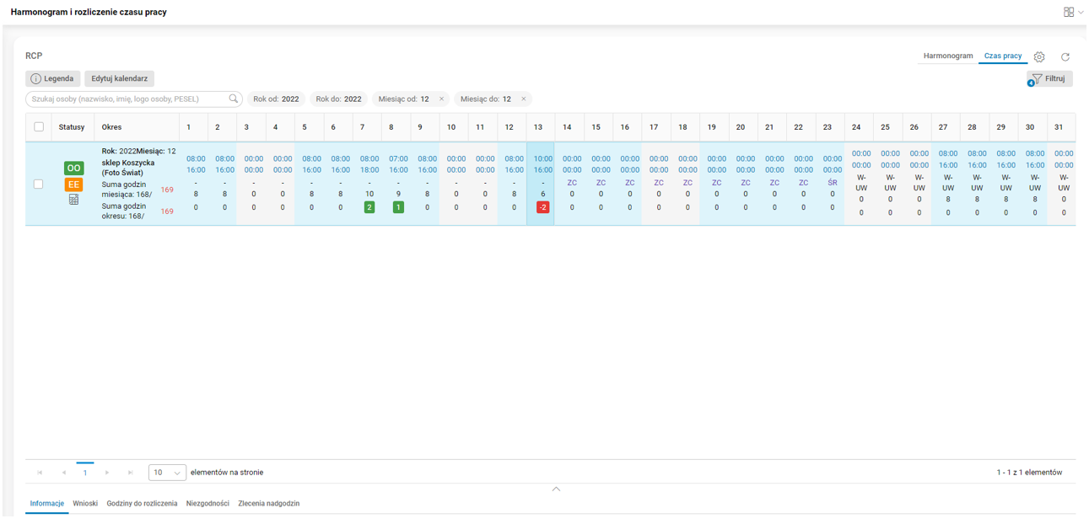Open the elements-per-page dropdown showing 10
1089x524 pixels.
(x=167, y=473)
